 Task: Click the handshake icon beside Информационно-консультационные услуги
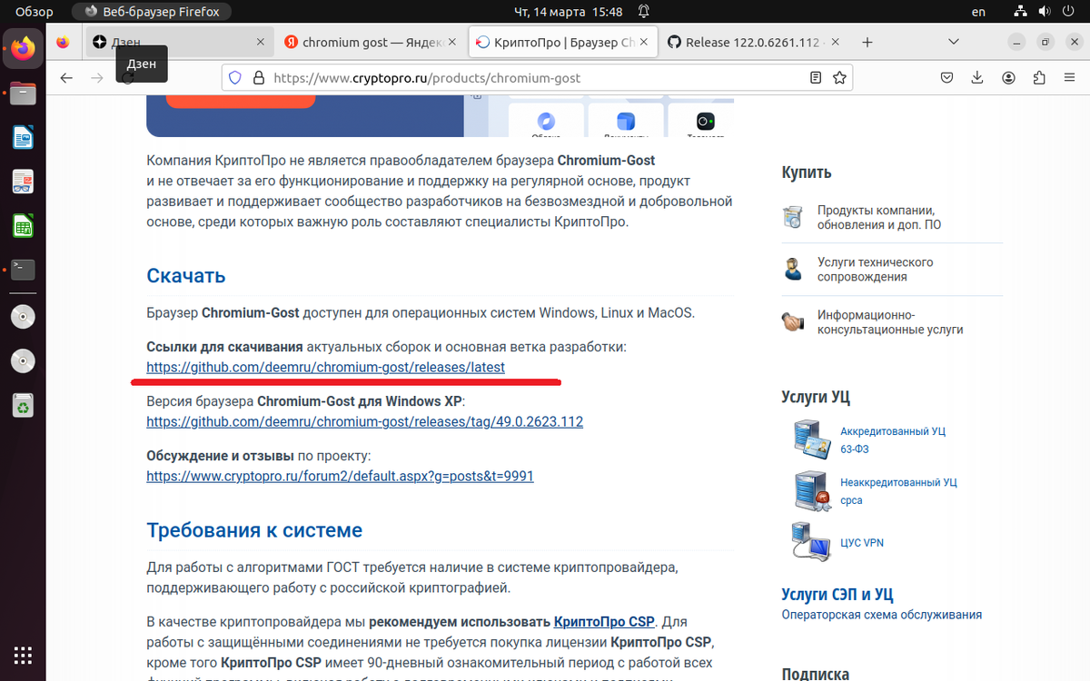point(793,321)
